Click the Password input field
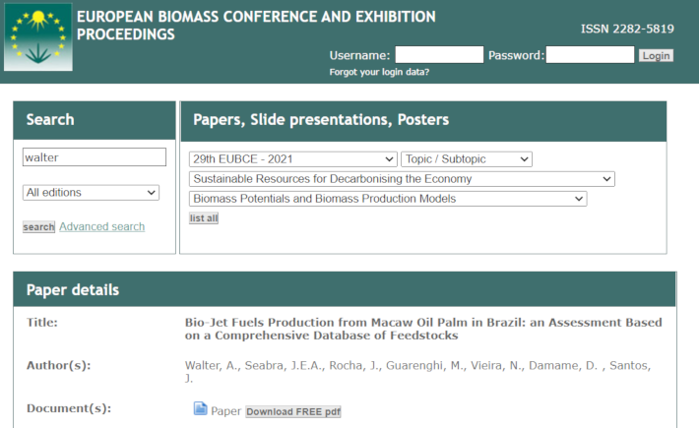This screenshot has height=428, width=699. (x=590, y=55)
